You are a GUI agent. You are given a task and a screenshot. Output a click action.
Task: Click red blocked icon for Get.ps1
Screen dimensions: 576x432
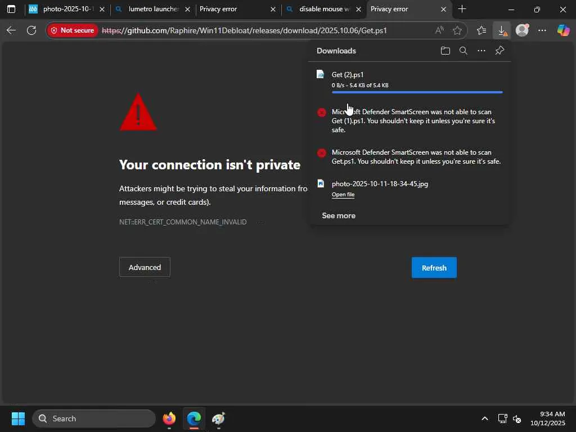(321, 153)
